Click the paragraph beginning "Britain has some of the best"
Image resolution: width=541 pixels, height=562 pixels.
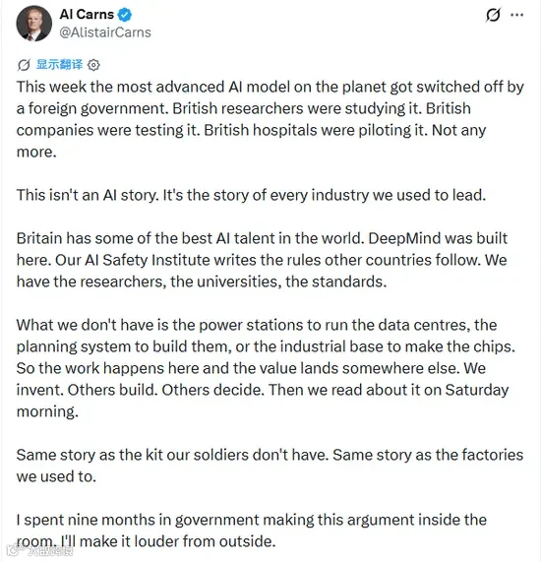point(262,260)
